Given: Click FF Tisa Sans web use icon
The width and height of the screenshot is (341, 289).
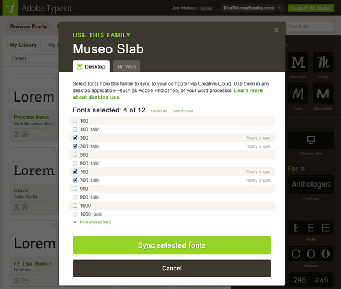Looking at the screenshot, I should [x=16, y=280].
